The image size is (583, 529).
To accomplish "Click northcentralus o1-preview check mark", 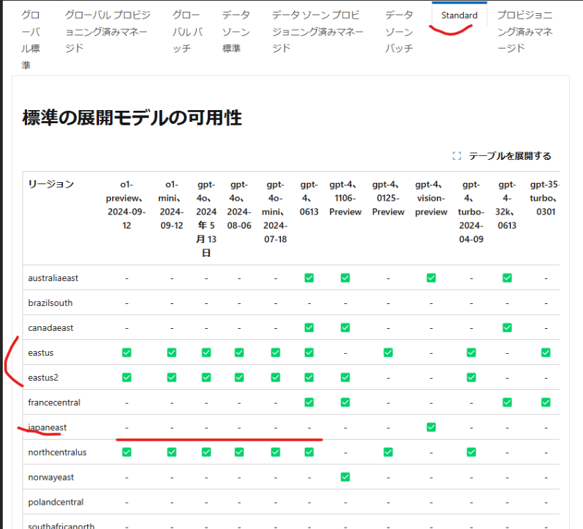I will coord(127,452).
